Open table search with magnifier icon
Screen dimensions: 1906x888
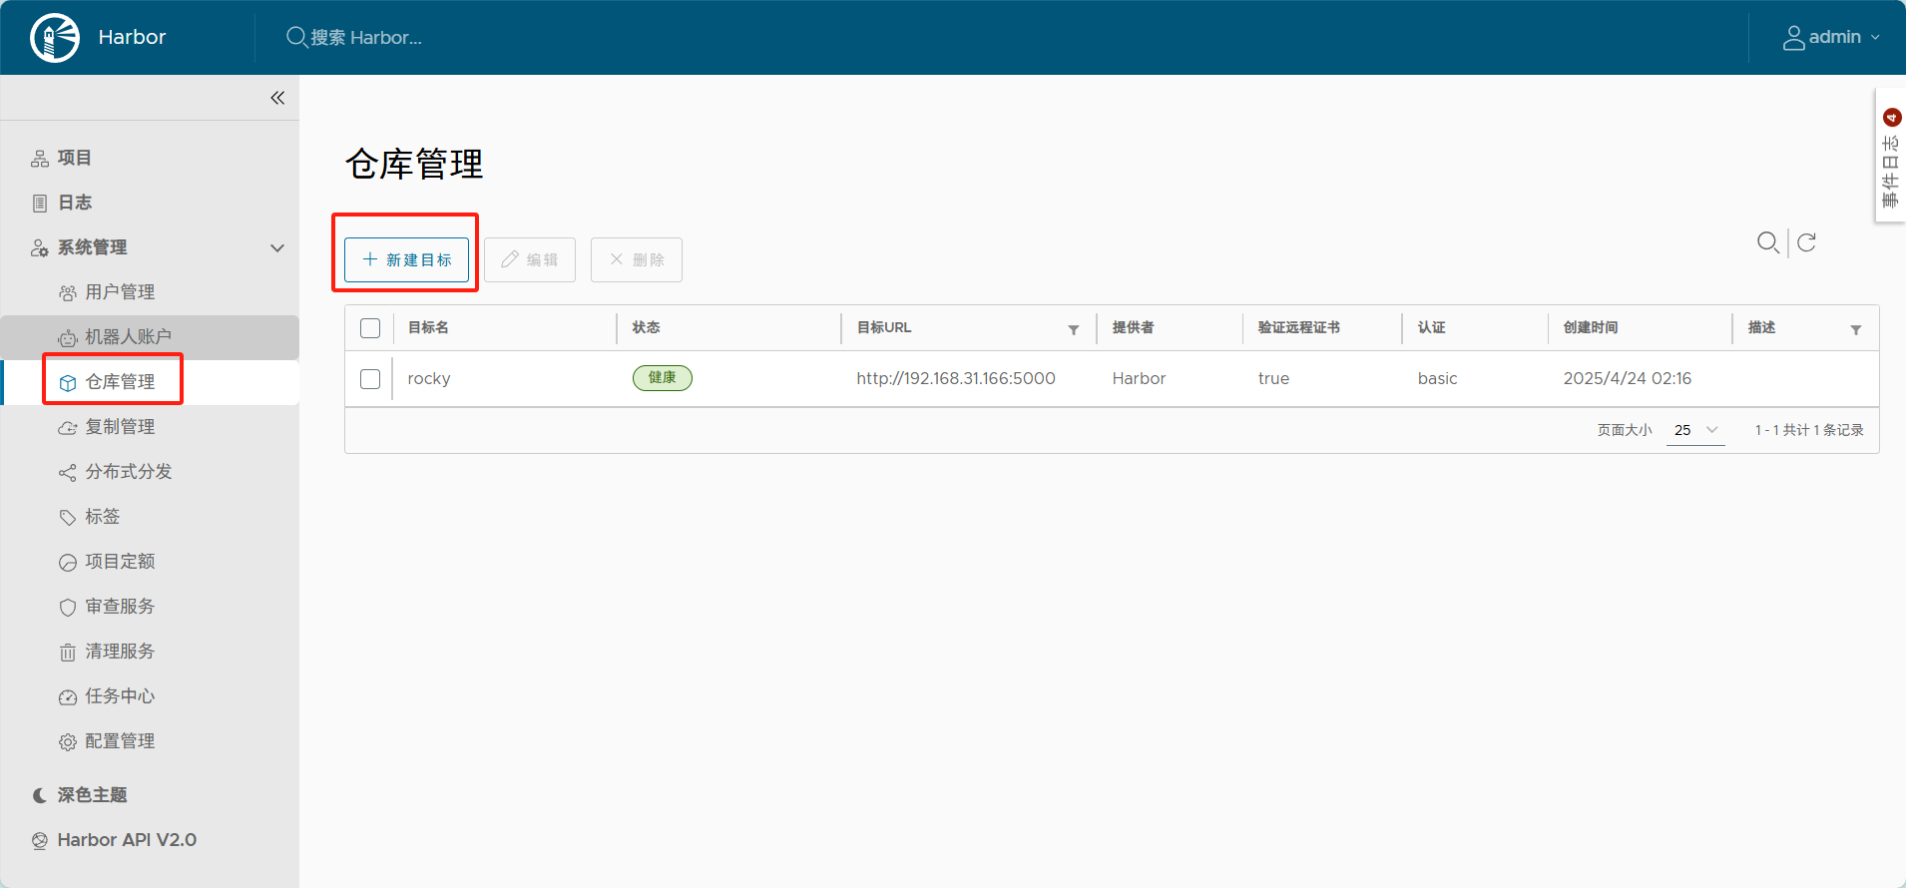1768,242
